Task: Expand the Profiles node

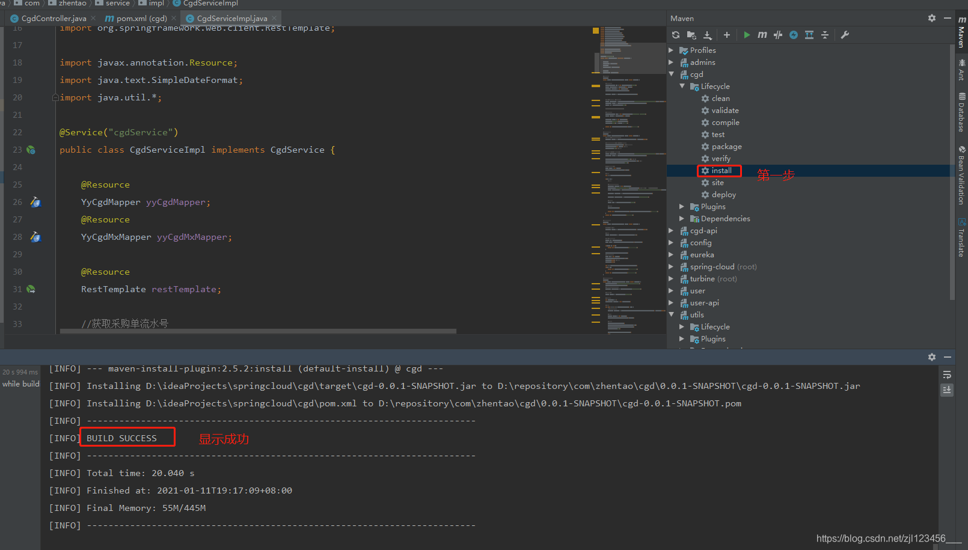Action: [671, 50]
